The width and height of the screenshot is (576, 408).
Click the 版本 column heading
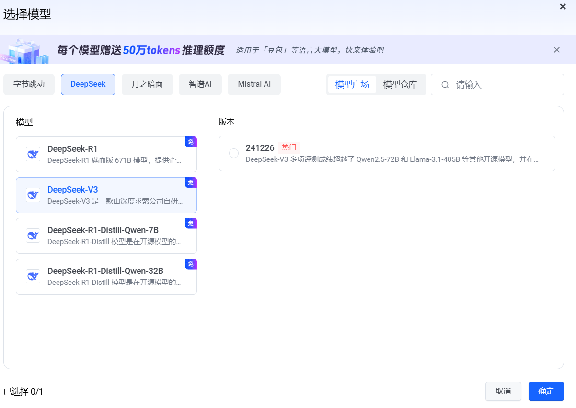227,122
